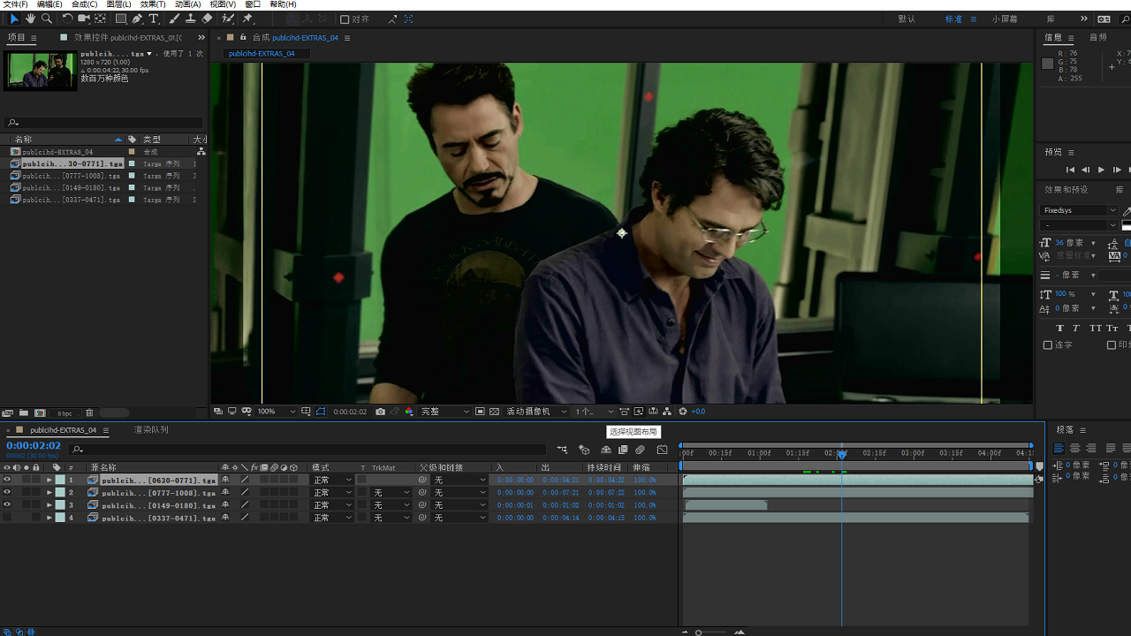
Task: Select the Unified Camera tool
Action: [84, 19]
